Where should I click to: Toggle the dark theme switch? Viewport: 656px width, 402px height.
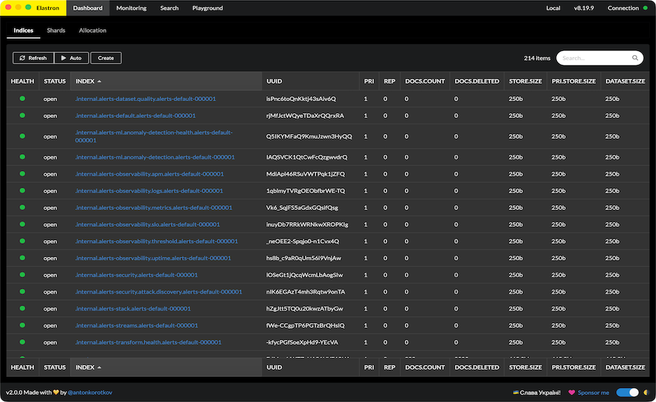pyautogui.click(x=627, y=392)
